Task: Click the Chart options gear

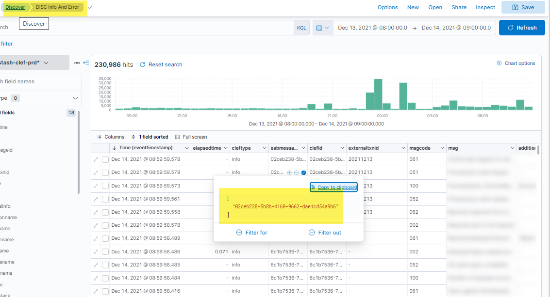Action: [499, 63]
